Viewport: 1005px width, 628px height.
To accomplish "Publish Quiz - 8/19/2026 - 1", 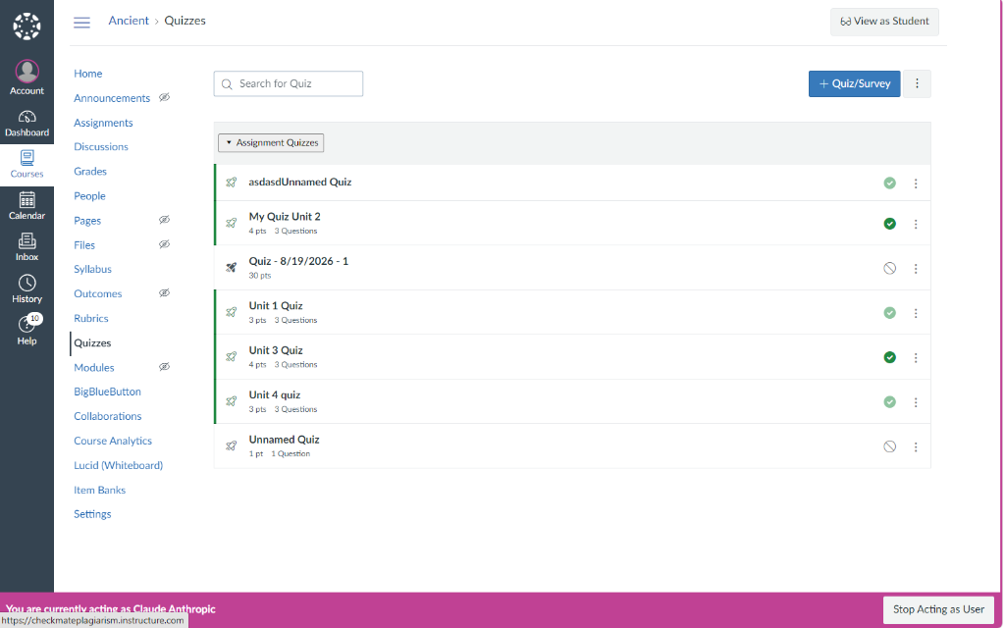I will click(x=889, y=269).
